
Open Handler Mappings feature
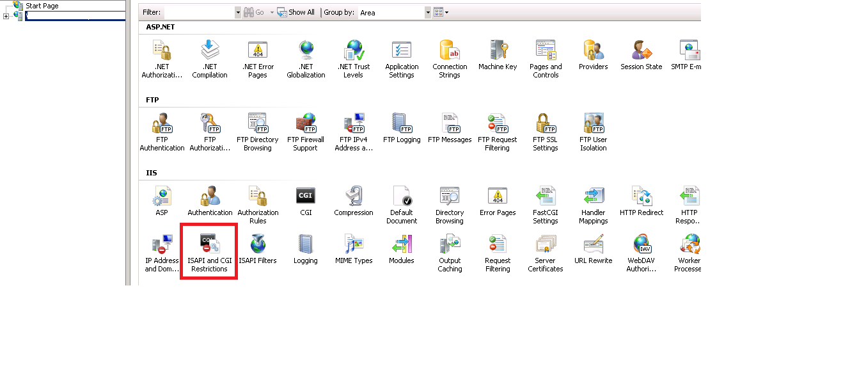[594, 204]
